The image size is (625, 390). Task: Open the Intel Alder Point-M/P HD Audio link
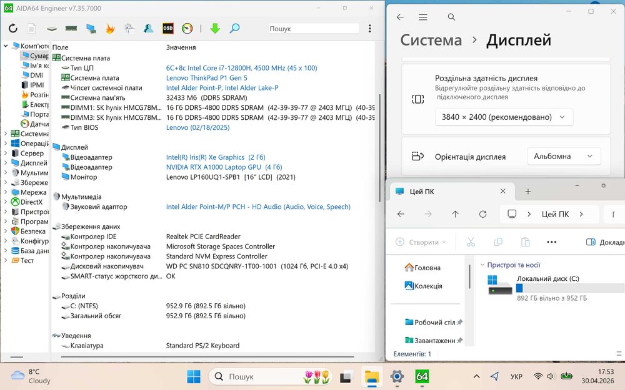pyautogui.click(x=258, y=207)
